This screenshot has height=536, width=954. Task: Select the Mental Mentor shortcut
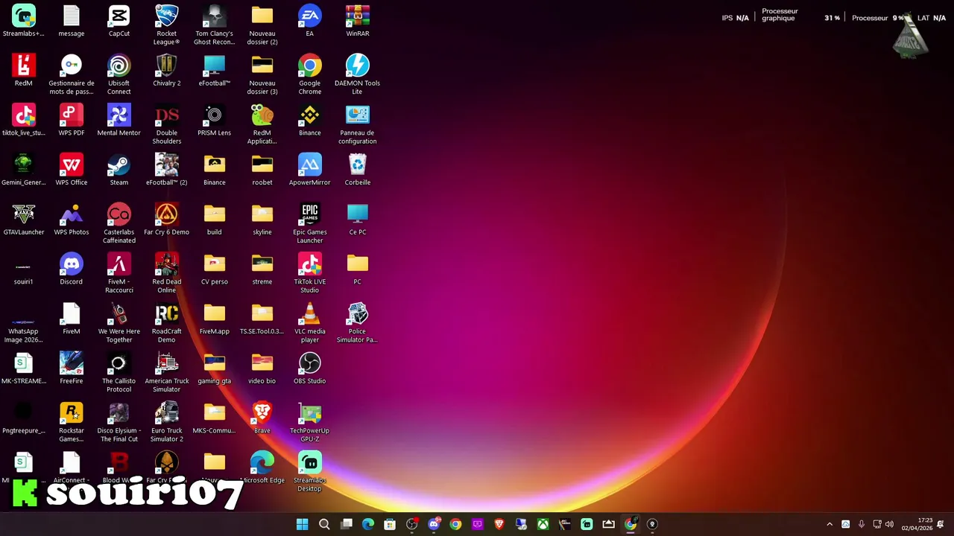[119, 120]
